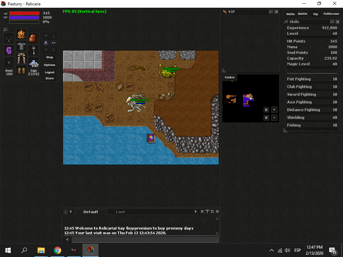Click the platinum coins stack showing 100
This screenshot has height=257, width=343.
coord(33,63)
